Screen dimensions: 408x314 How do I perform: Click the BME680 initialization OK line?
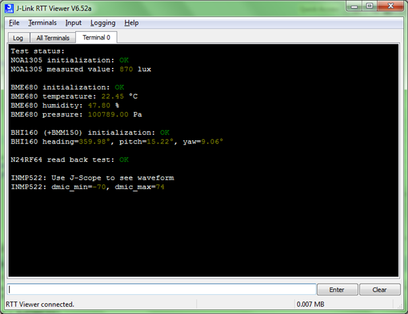[67, 88]
